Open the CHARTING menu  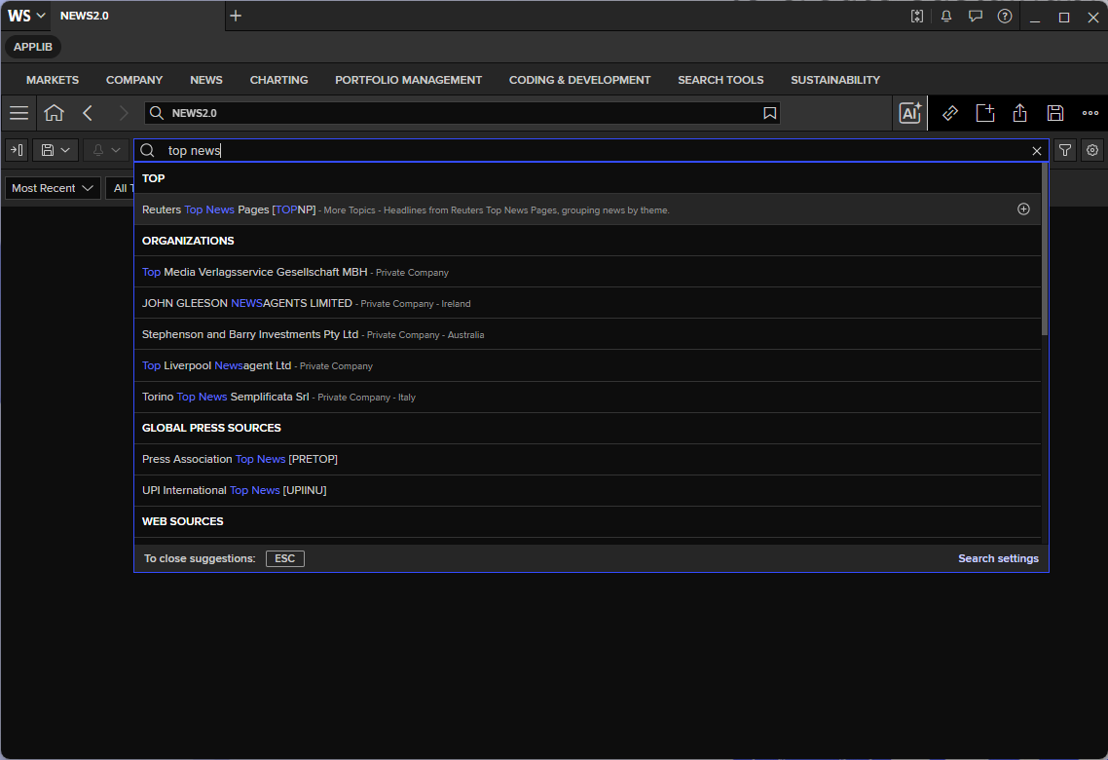pos(279,80)
